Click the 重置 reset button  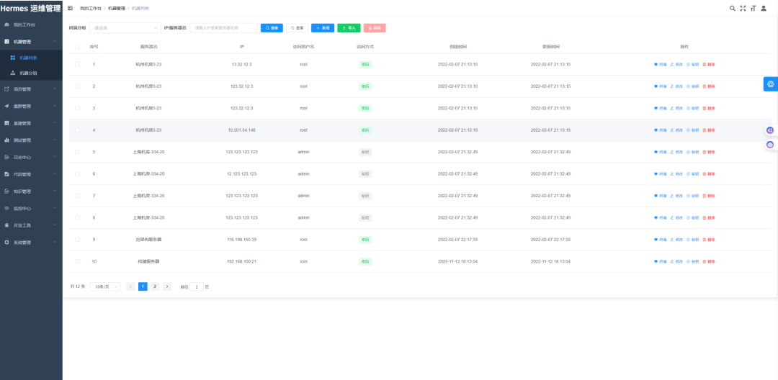[x=298, y=28]
